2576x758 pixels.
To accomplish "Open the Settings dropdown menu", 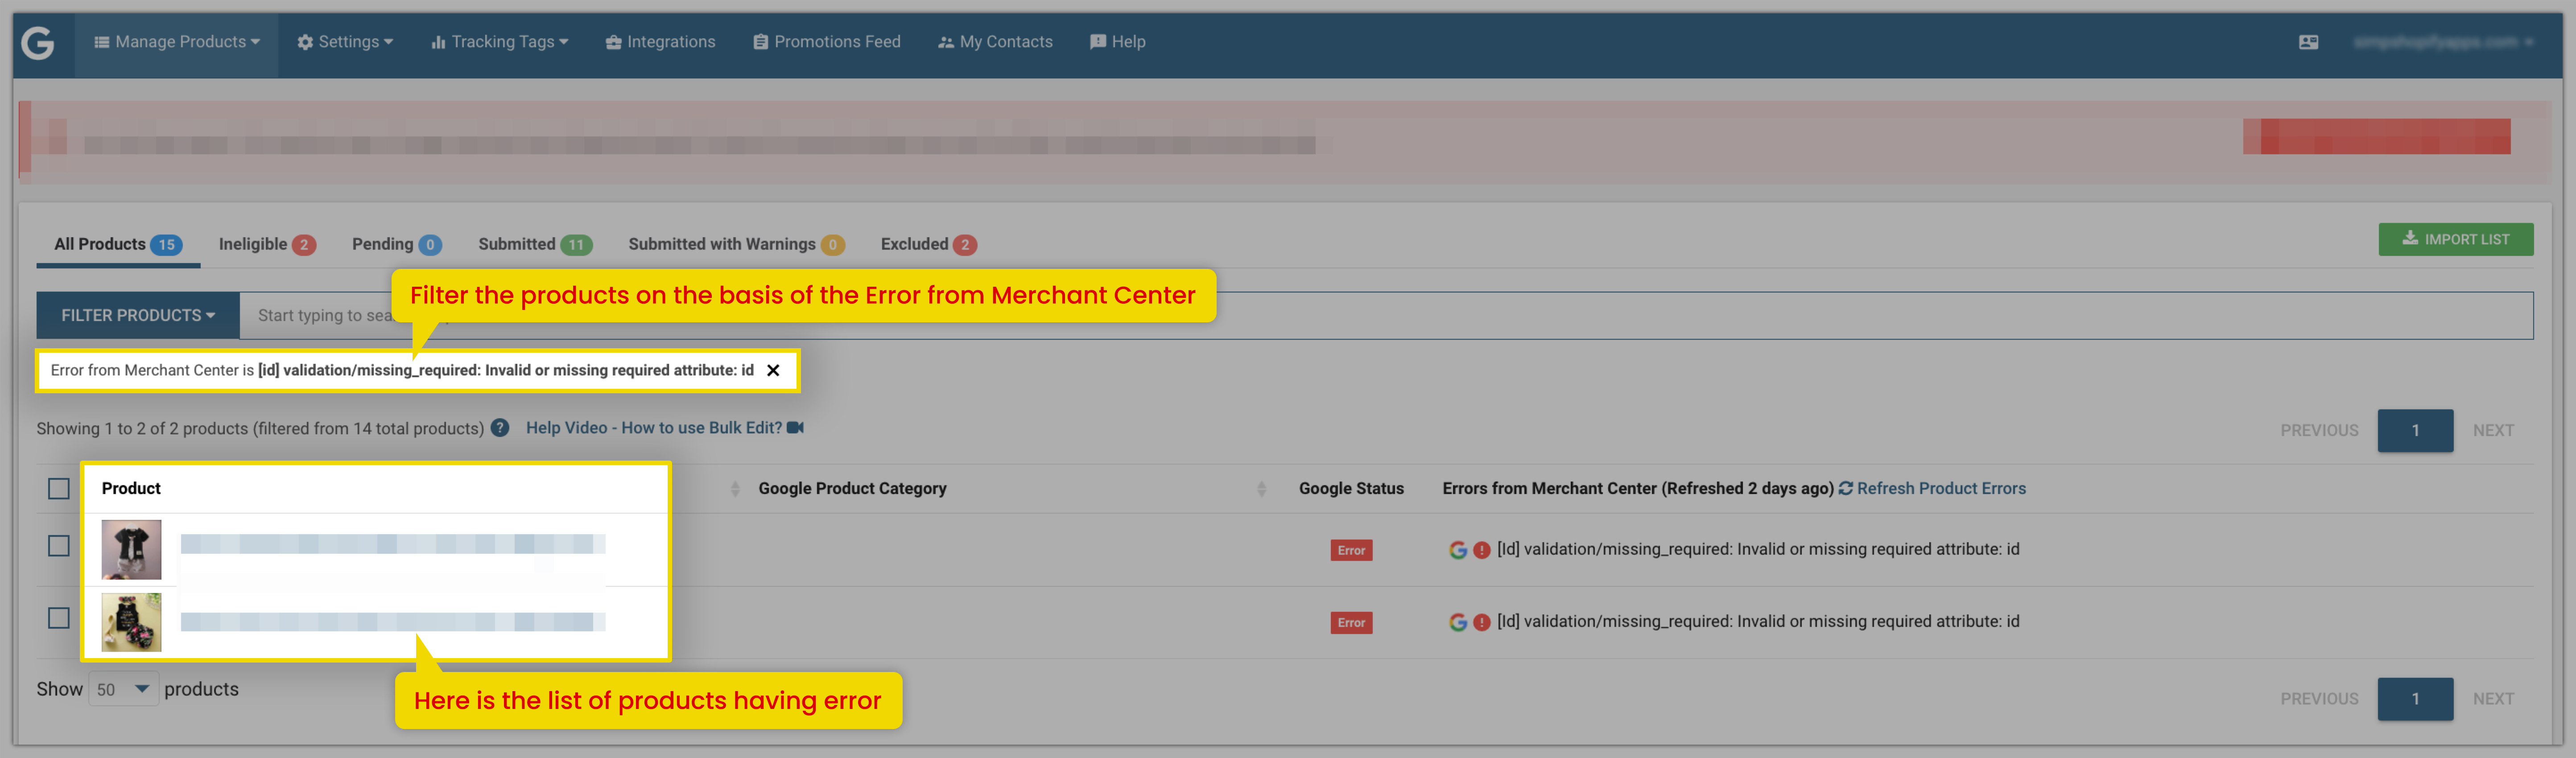I will click(345, 42).
